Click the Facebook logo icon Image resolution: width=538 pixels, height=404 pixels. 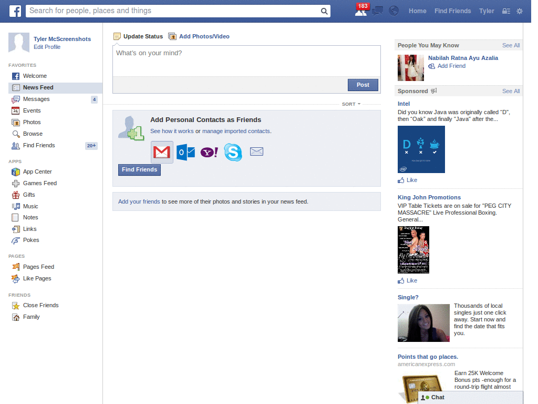[x=15, y=11]
